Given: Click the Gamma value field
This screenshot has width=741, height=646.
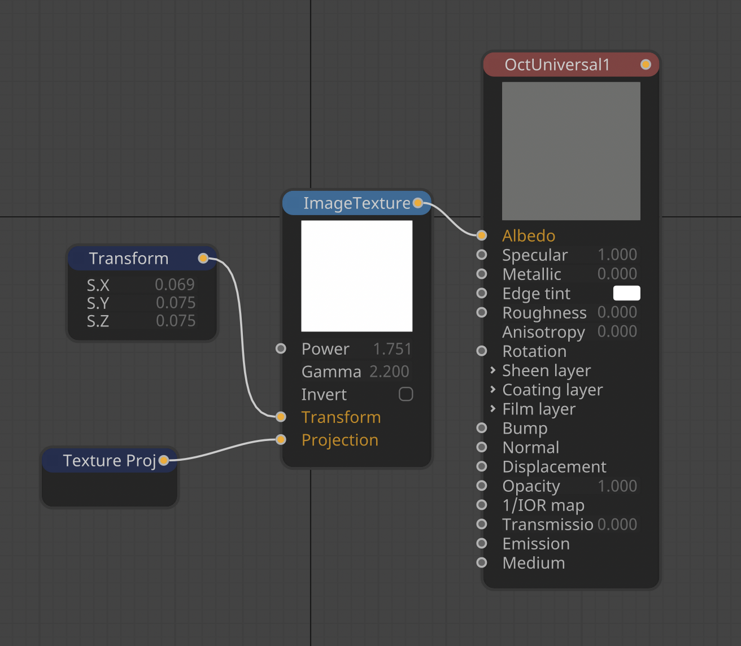Looking at the screenshot, I should (x=389, y=372).
